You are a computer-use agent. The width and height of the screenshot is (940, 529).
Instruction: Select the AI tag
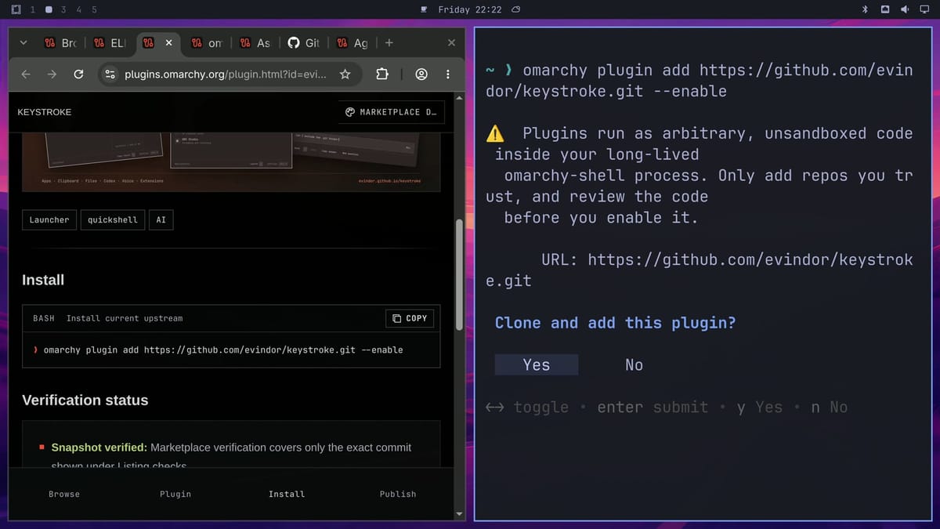(x=161, y=220)
